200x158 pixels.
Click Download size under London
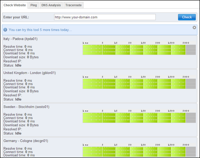tap(21, 91)
